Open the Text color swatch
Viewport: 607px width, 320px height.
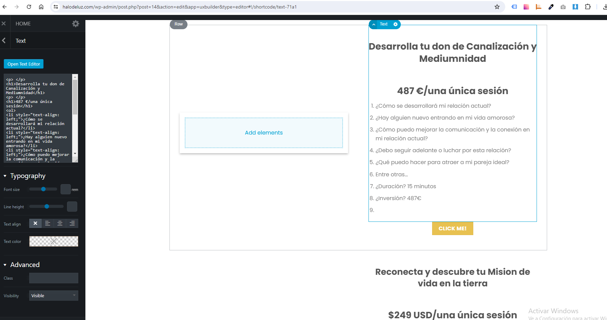click(x=54, y=241)
